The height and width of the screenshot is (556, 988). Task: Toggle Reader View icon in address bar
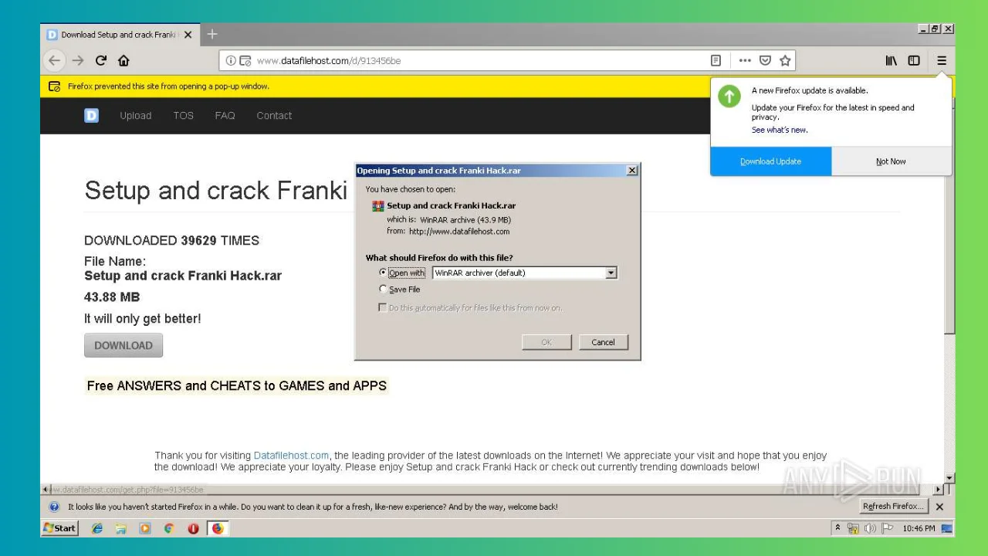pyautogui.click(x=716, y=60)
